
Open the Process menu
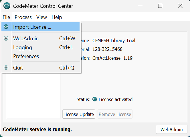23,17
